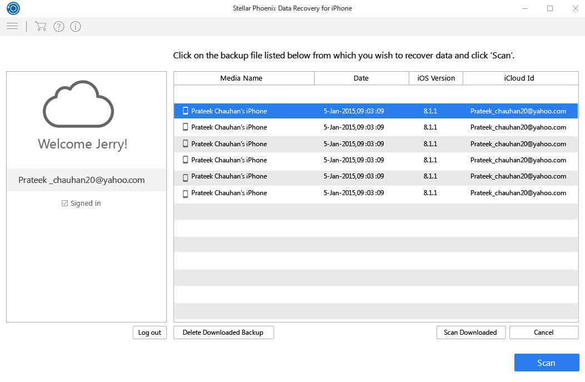Click the Welcome Jerry! greeting

coord(83,144)
